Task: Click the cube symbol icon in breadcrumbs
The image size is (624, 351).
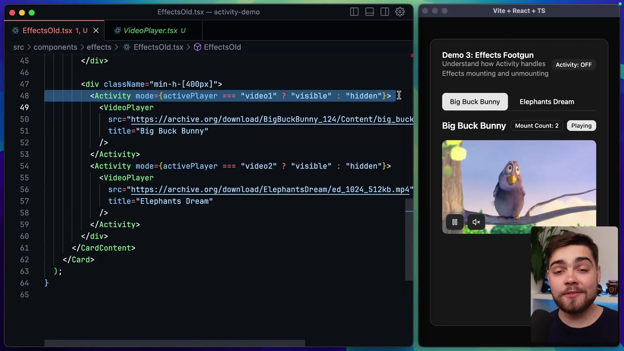Action: click(x=198, y=47)
